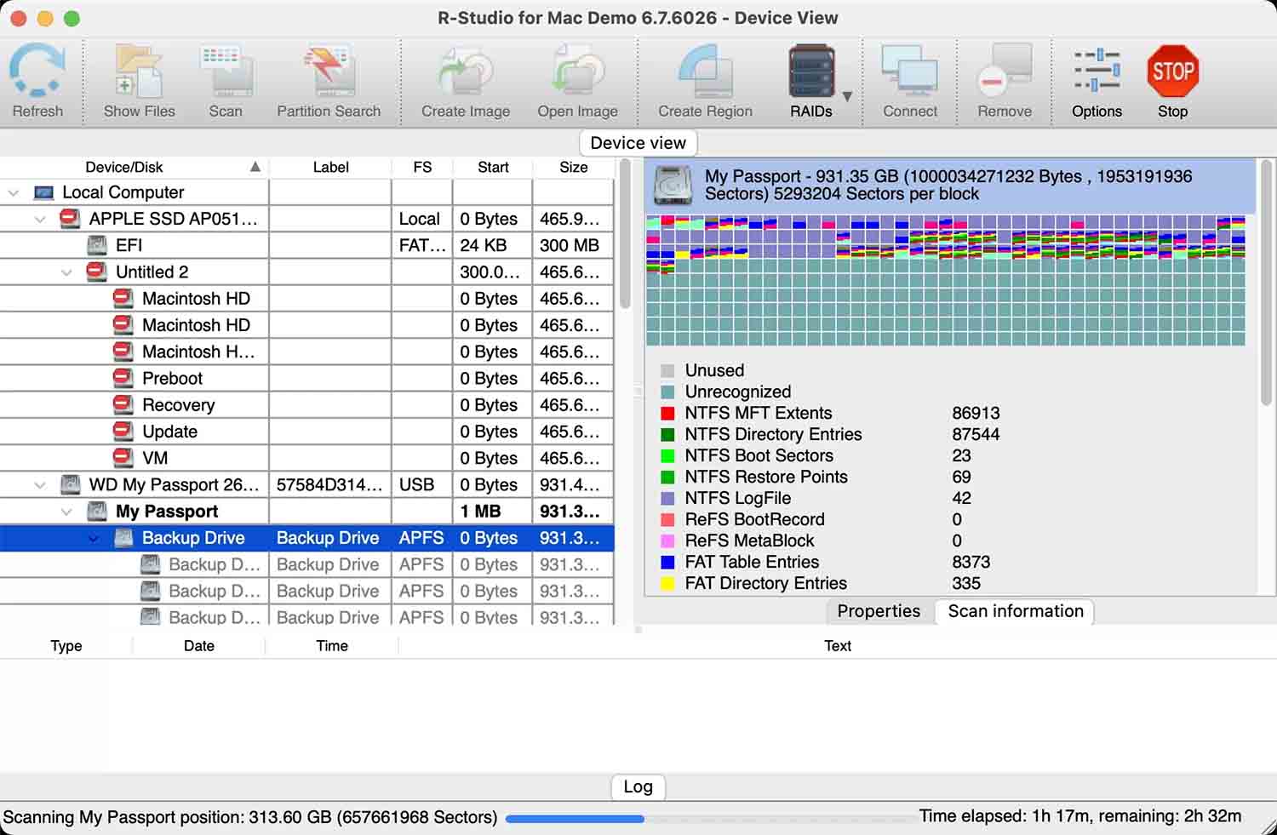Collapse the selected Backup Drive node
This screenshot has width=1277, height=835.
point(94,538)
